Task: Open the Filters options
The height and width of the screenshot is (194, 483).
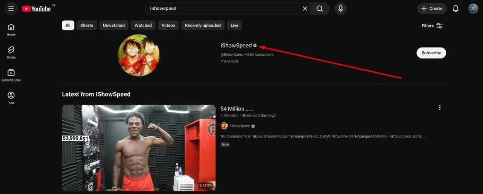Action: [x=432, y=25]
